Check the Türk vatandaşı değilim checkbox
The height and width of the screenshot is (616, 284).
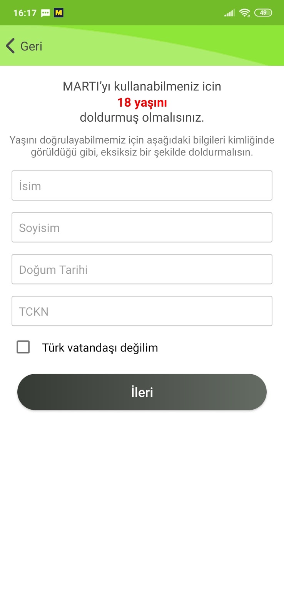[x=23, y=347]
